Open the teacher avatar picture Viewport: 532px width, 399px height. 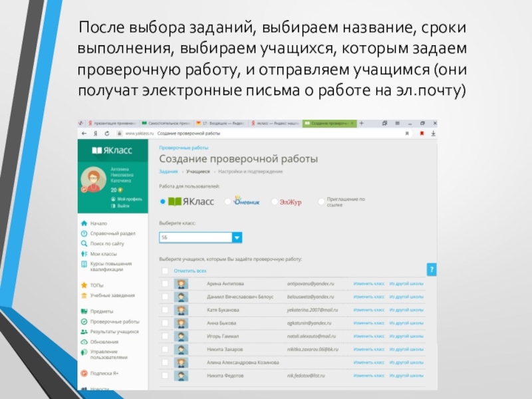pos(93,180)
